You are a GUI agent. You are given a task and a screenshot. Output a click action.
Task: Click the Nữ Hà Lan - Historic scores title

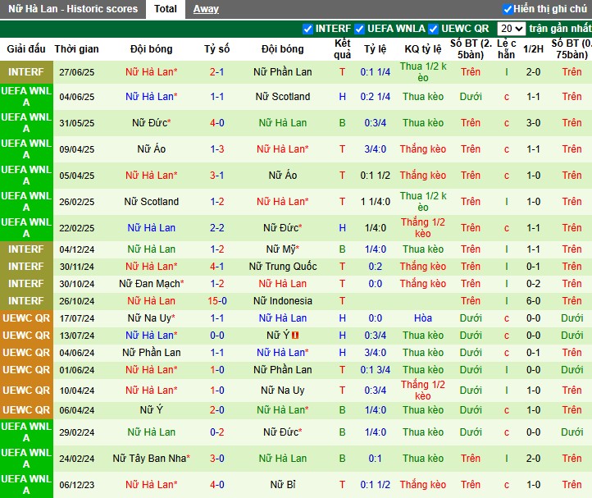click(73, 9)
